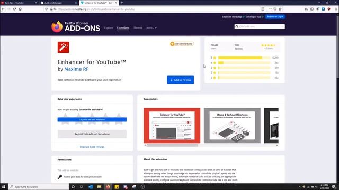This screenshot has width=339, height=190.
Task: Click the taskbar clock
Action: tap(325, 187)
